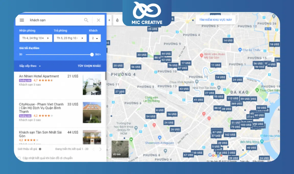The width and height of the screenshot is (294, 174).
Task: Open Khách sạn Tân Sơn Nhất Sài Gòn result
Action: (x=40, y=134)
